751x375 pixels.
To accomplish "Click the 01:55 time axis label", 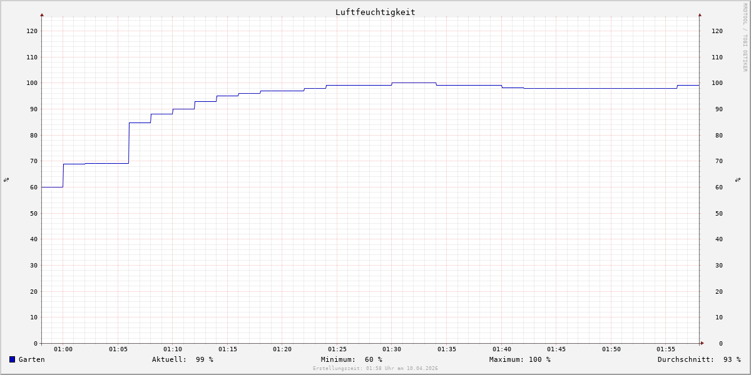I will click(x=666, y=349).
